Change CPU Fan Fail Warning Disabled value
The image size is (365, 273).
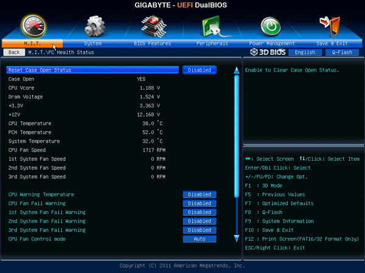(200, 203)
